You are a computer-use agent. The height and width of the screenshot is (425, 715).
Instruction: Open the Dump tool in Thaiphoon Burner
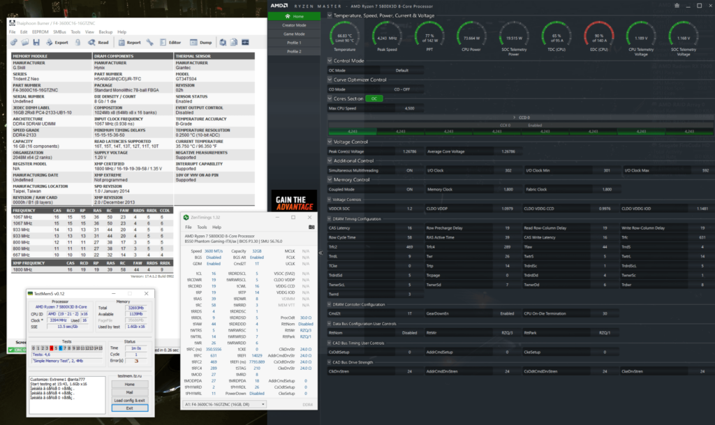201,43
